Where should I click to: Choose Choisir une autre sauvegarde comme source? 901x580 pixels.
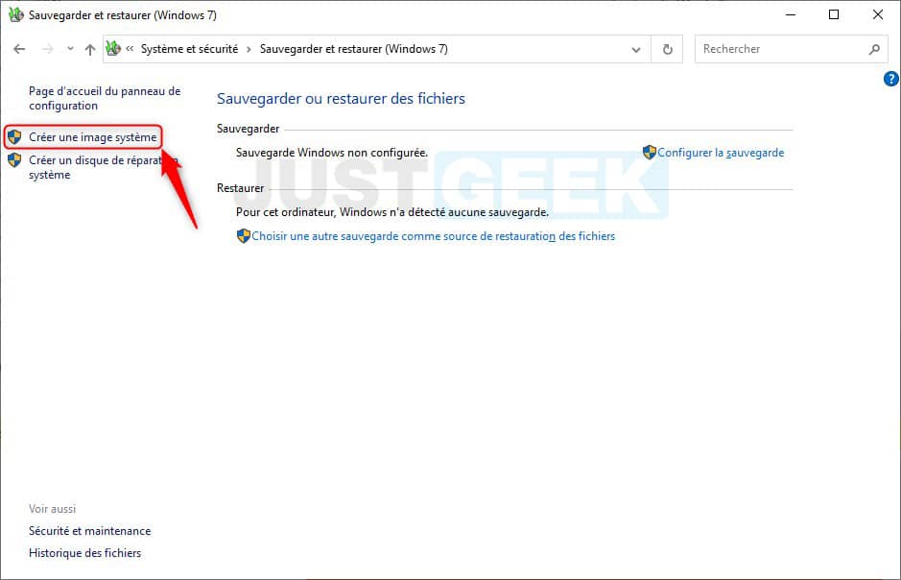[434, 236]
